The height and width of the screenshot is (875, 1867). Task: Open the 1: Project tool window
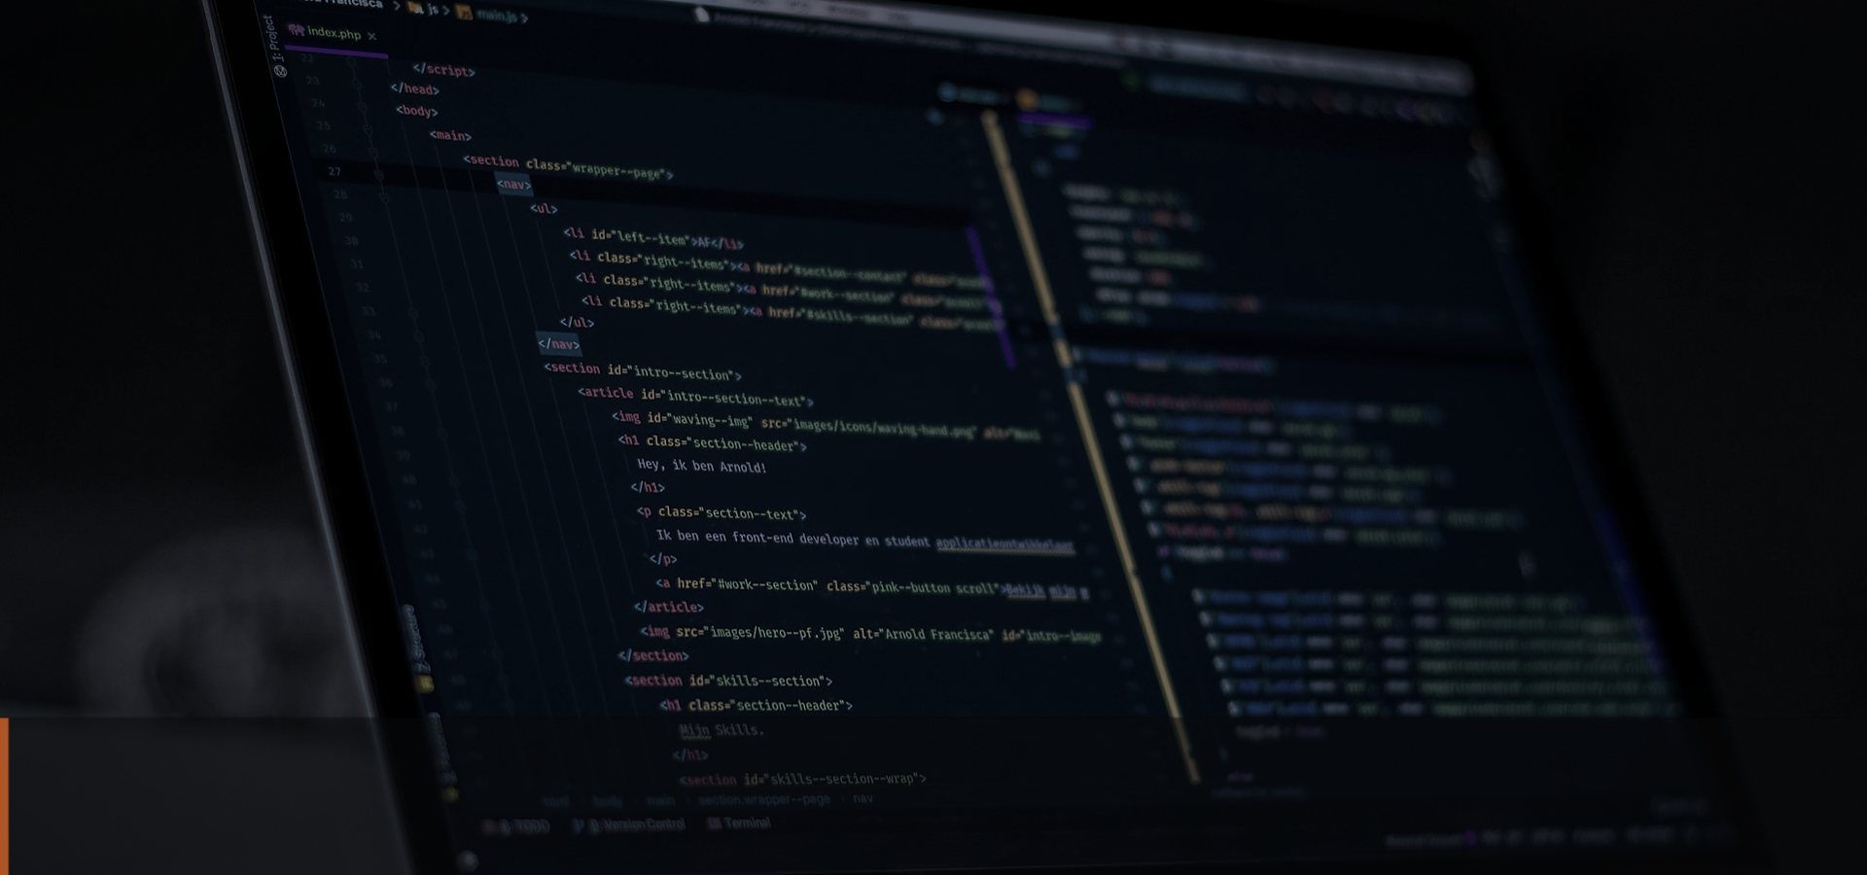click(275, 45)
